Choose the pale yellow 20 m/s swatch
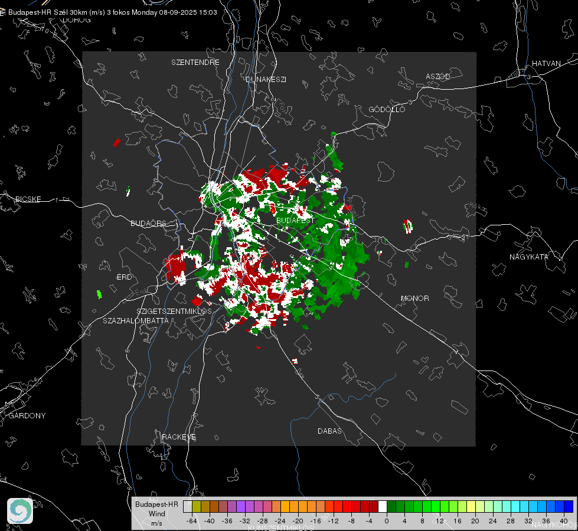Viewport: 578px width, 531px height. tap(471, 506)
